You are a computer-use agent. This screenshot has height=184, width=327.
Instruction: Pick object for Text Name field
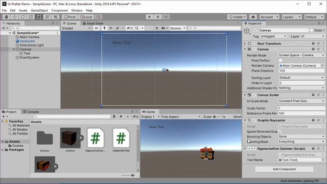pyautogui.click(x=323, y=160)
